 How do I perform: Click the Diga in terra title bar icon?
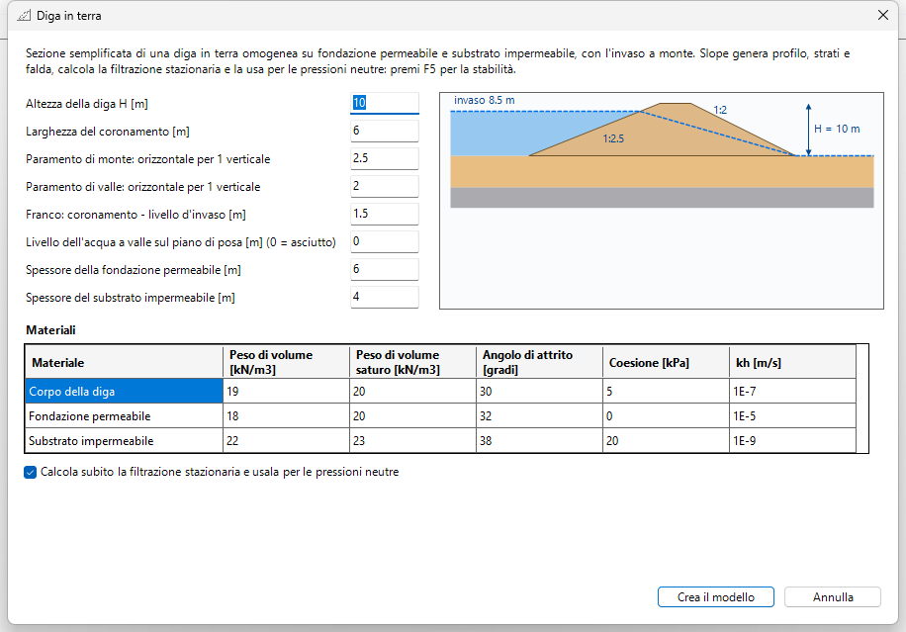[x=24, y=16]
